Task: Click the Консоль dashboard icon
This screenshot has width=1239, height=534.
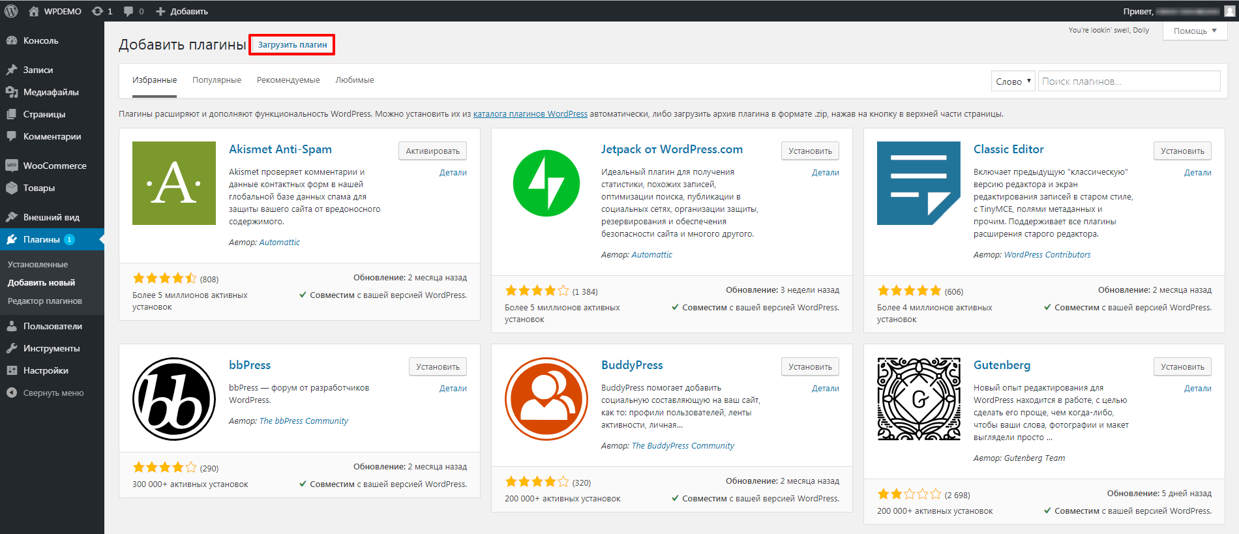Action: tap(12, 40)
